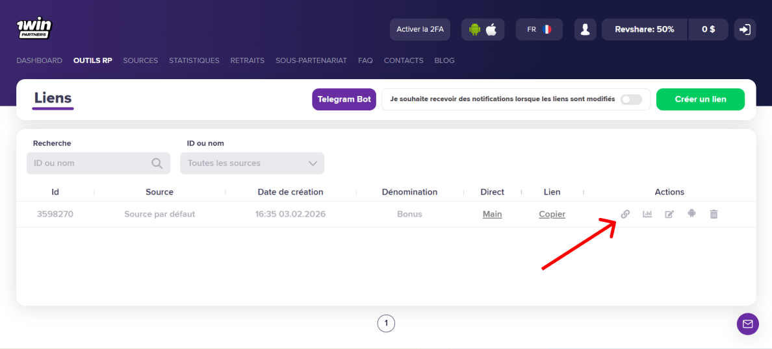Screen dimensions: 772x349
Task: Click the logout icon in top bar
Action: (x=745, y=29)
